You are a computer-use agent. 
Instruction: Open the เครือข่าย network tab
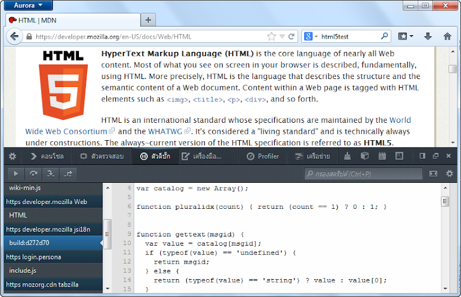point(312,156)
